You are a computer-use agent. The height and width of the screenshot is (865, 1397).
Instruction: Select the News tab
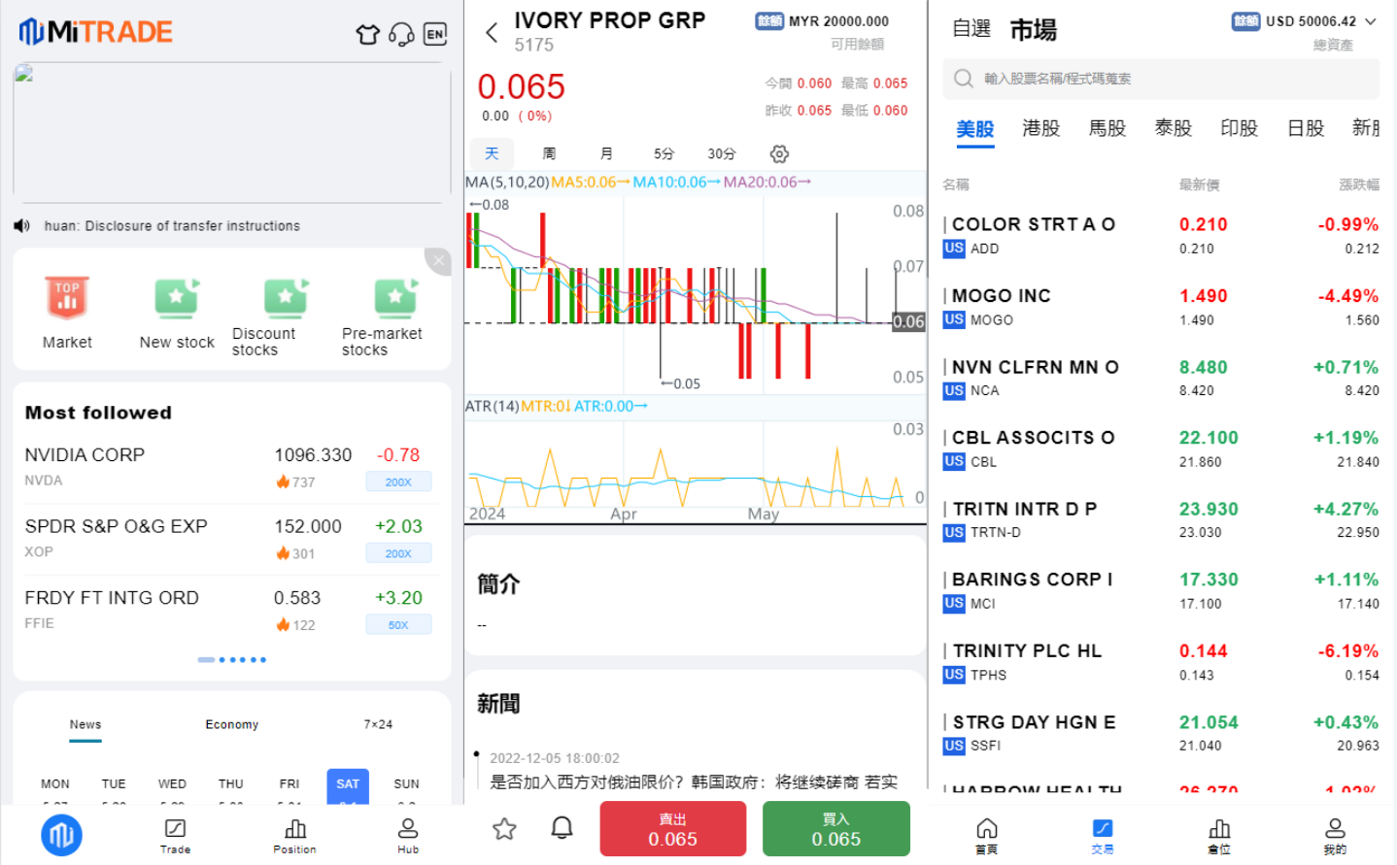point(85,724)
